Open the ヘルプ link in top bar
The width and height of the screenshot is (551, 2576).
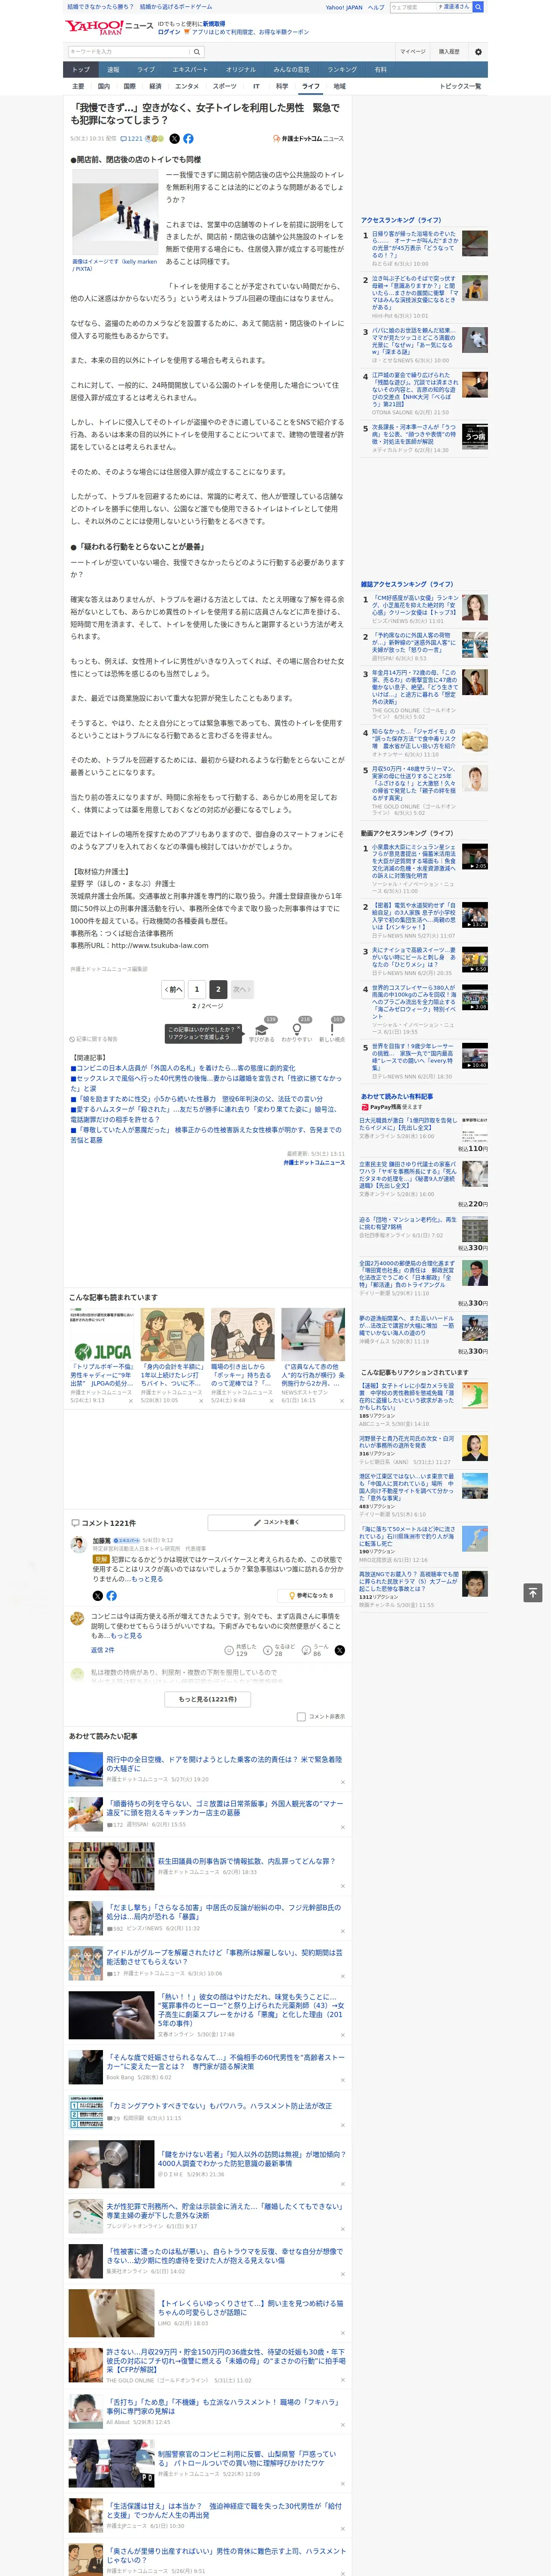coord(375,7)
